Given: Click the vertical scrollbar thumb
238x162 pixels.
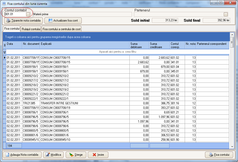Looking at the screenshot, I should (232, 42).
